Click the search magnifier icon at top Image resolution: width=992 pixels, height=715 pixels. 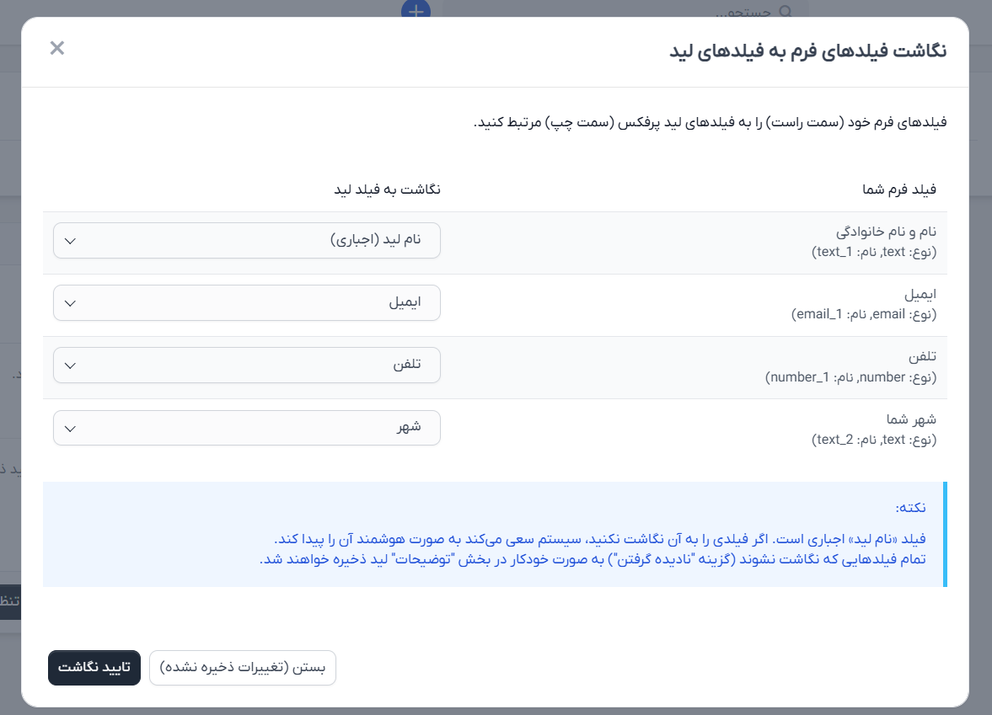[x=786, y=12]
